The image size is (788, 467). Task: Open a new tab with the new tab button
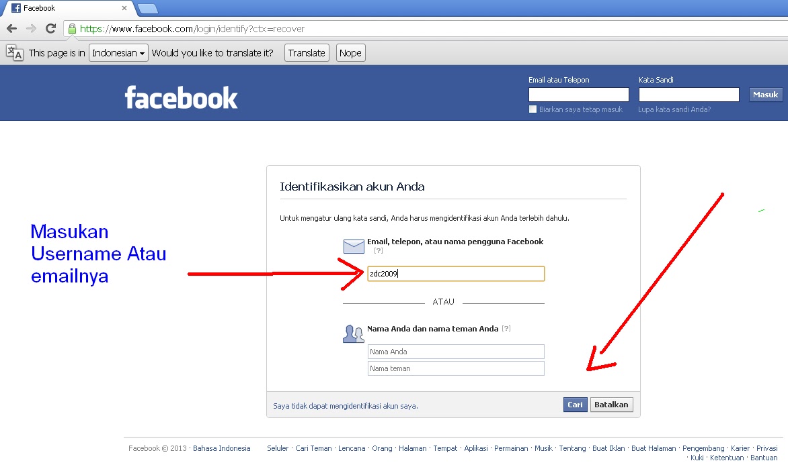coord(148,9)
